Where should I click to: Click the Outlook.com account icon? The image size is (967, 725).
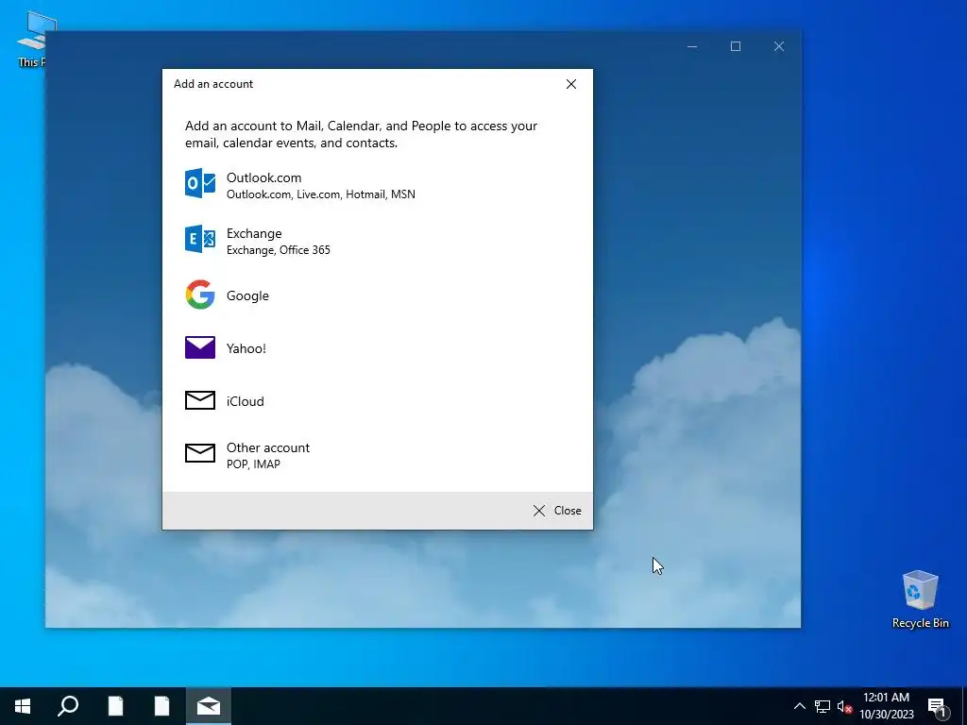[x=200, y=183]
